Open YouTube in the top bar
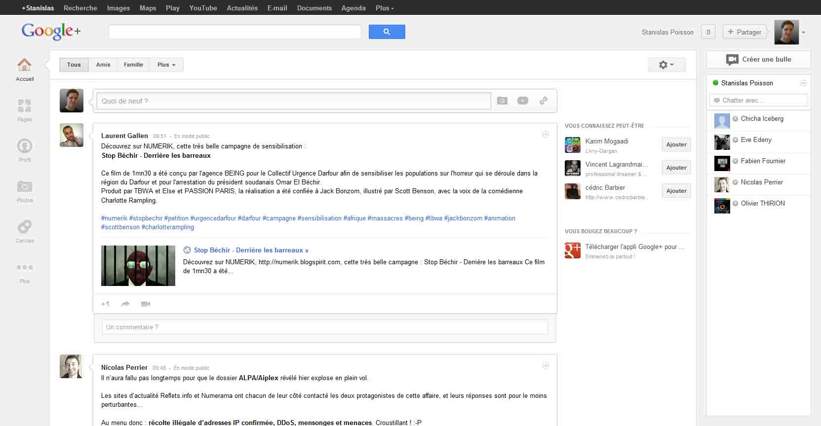The image size is (821, 426). [x=203, y=8]
